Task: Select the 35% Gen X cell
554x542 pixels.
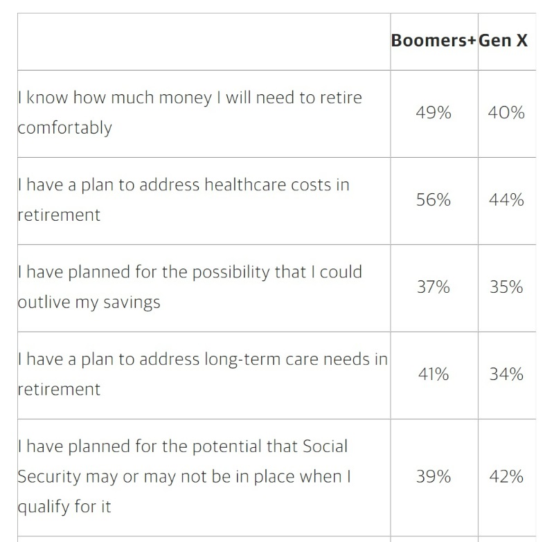Action: [x=506, y=287]
